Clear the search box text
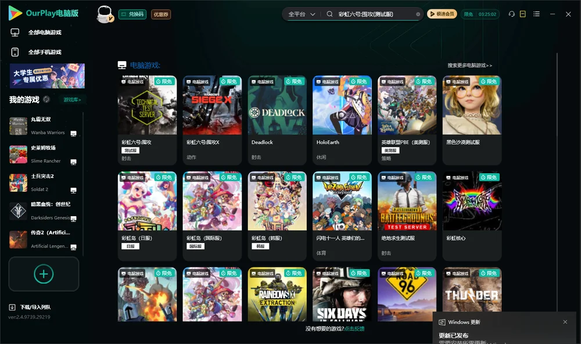The width and height of the screenshot is (581, 344). [x=418, y=15]
